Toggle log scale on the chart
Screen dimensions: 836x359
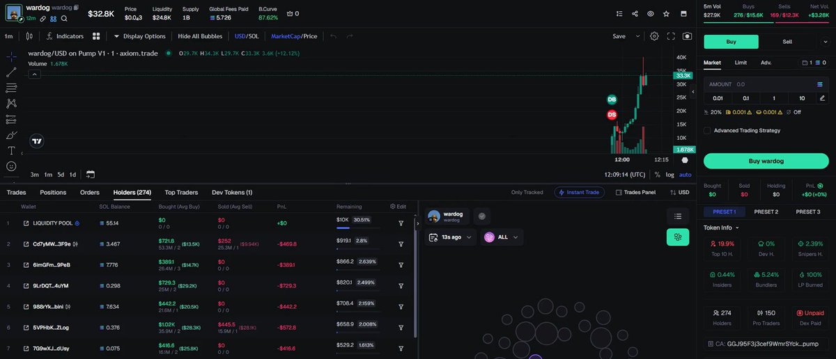click(x=669, y=175)
